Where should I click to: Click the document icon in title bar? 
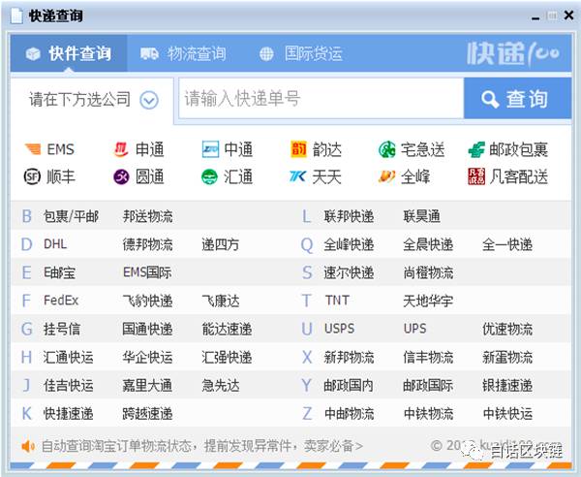coord(16,16)
